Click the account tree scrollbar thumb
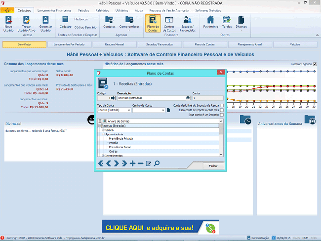The width and height of the screenshot is (321, 241). pyautogui.click(x=221, y=129)
